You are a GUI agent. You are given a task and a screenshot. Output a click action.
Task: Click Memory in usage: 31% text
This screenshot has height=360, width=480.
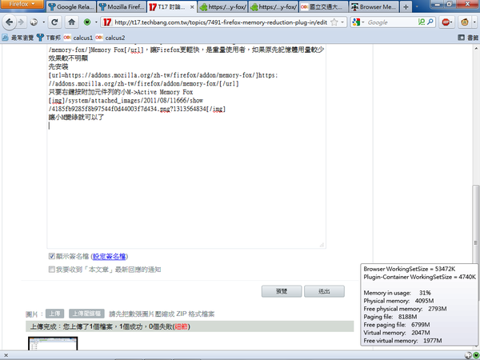point(397,293)
